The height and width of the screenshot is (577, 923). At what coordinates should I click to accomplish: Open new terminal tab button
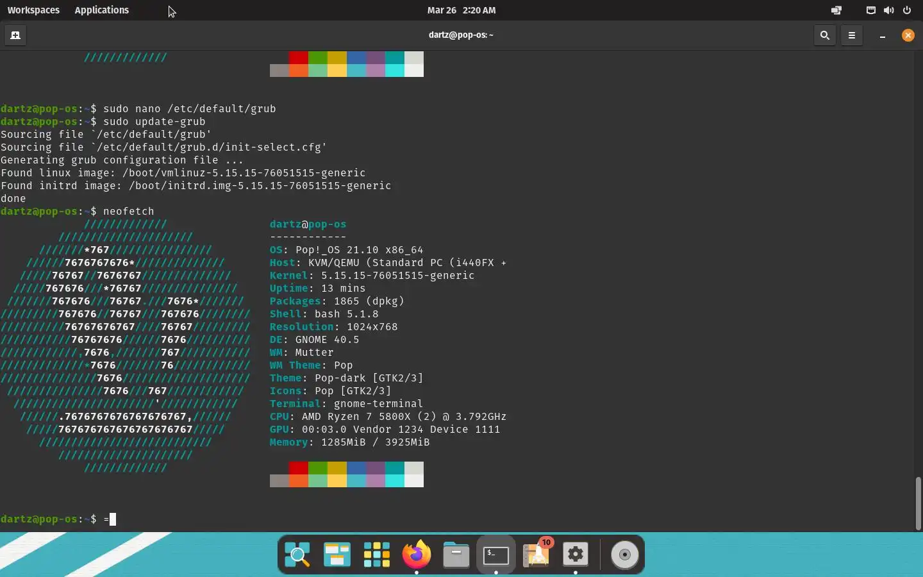pos(15,35)
